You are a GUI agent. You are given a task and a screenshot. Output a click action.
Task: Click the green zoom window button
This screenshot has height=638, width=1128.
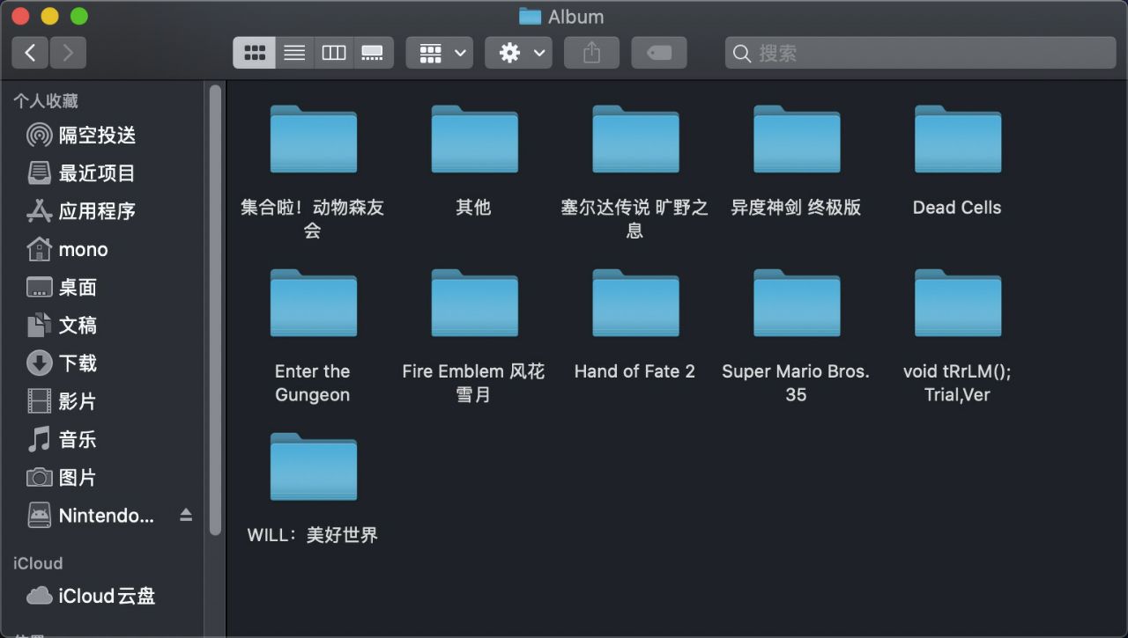[79, 16]
